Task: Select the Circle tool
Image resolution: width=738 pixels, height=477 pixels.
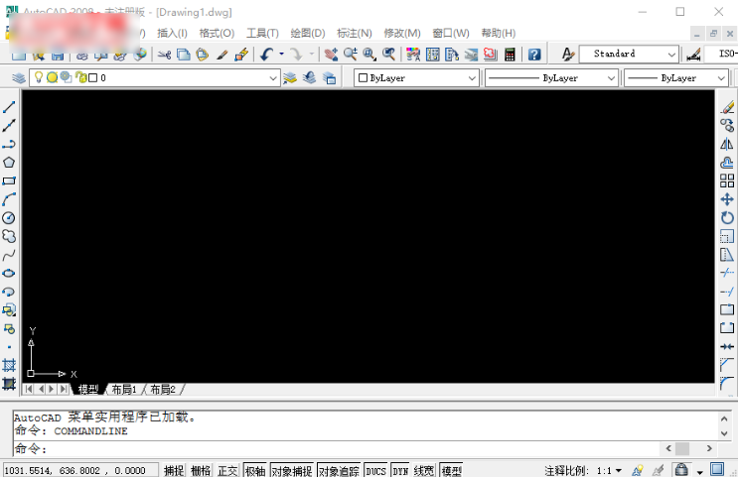Action: pos(9,218)
